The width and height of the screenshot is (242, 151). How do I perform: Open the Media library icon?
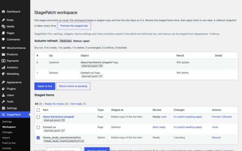pos(3,26)
